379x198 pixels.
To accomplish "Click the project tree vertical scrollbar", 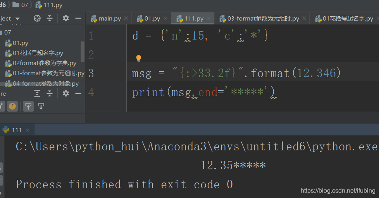I will [x=83, y=52].
